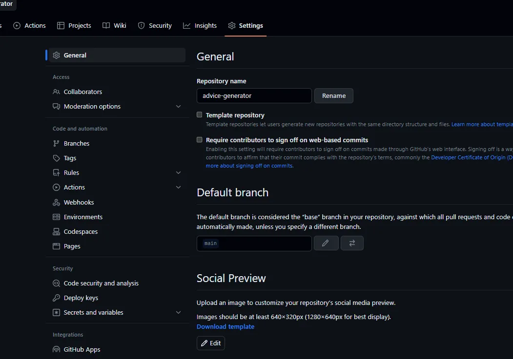Expand the Rules sidebar submenu
Image resolution: width=513 pixels, height=359 pixels.
click(178, 172)
